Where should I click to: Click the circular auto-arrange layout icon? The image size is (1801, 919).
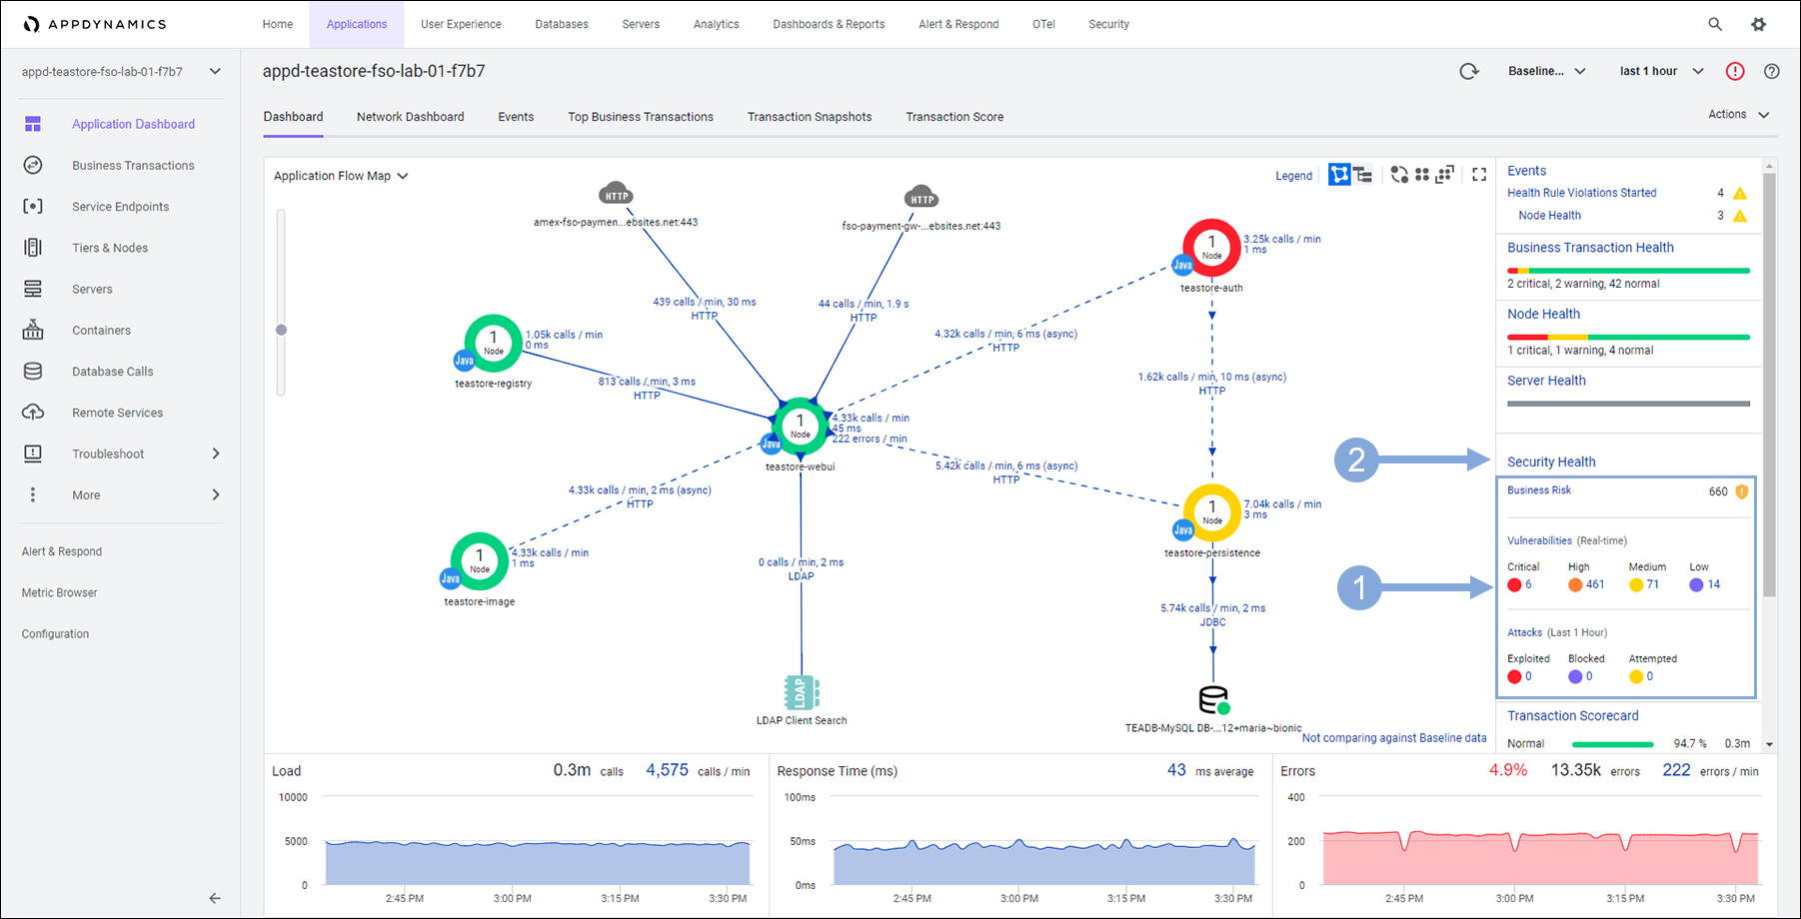point(1399,175)
